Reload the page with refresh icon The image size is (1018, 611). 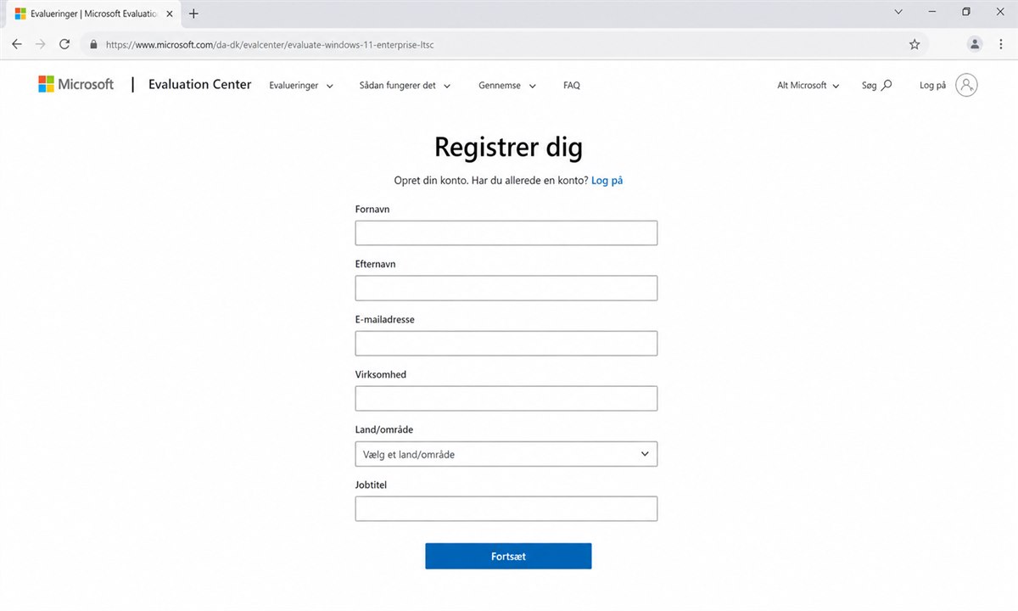64,44
